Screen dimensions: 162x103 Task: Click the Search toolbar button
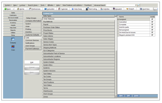[x=130, y=9]
